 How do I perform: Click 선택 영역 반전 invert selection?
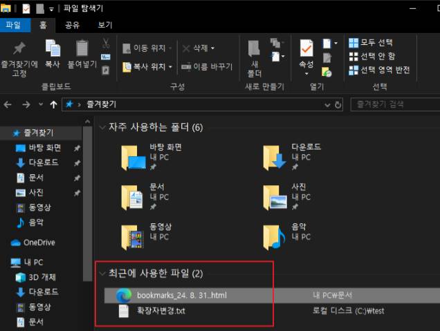[x=379, y=70]
